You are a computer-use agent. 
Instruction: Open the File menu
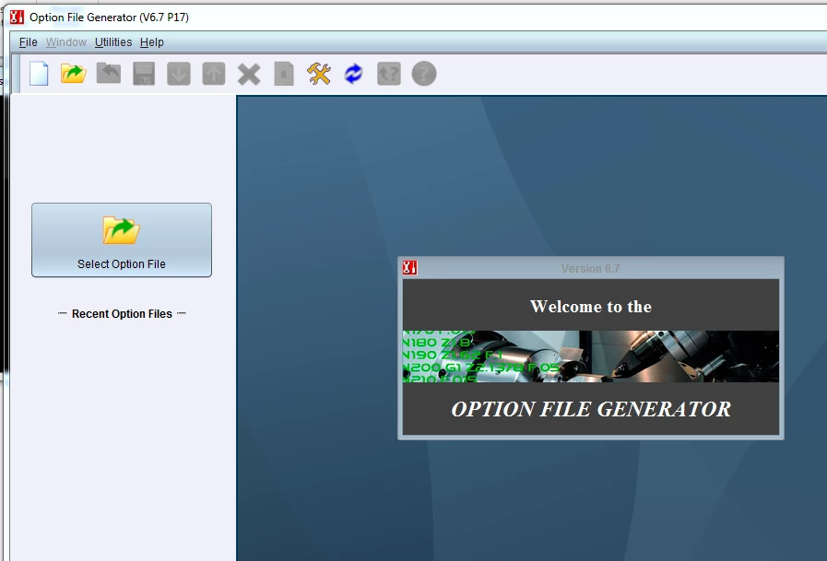[28, 42]
